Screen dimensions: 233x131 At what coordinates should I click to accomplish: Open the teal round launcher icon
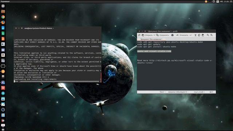pyautogui.click(x=3, y=93)
